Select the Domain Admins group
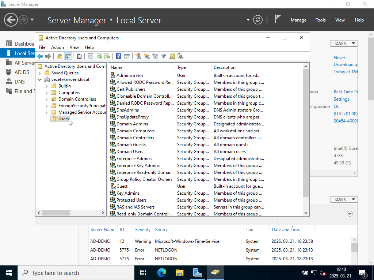Viewport: 374px width, 280px height. click(132, 124)
